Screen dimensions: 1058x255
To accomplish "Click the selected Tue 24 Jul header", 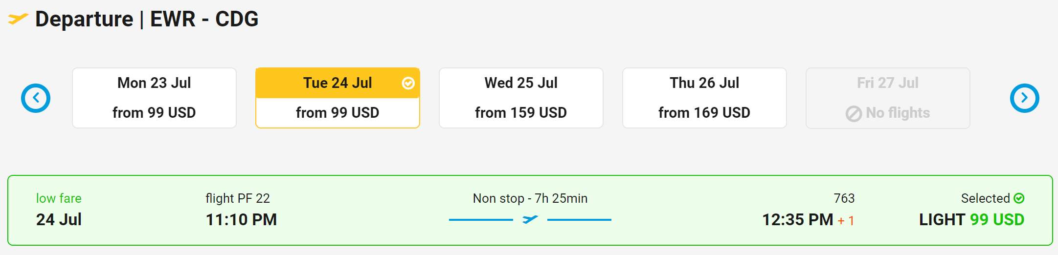I will point(337,83).
